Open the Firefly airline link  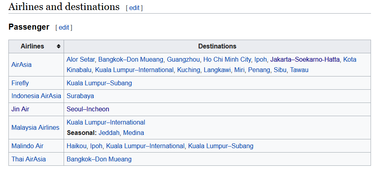tap(20, 83)
